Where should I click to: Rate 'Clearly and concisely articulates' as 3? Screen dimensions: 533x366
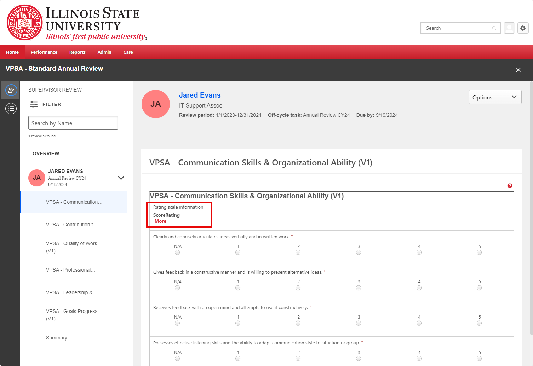[359, 252]
